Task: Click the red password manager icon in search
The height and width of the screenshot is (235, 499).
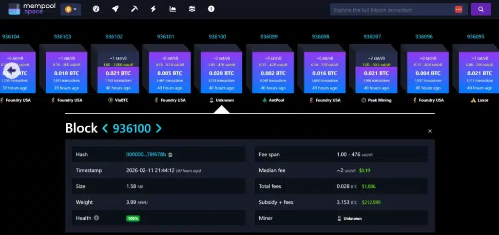Action: click(458, 10)
